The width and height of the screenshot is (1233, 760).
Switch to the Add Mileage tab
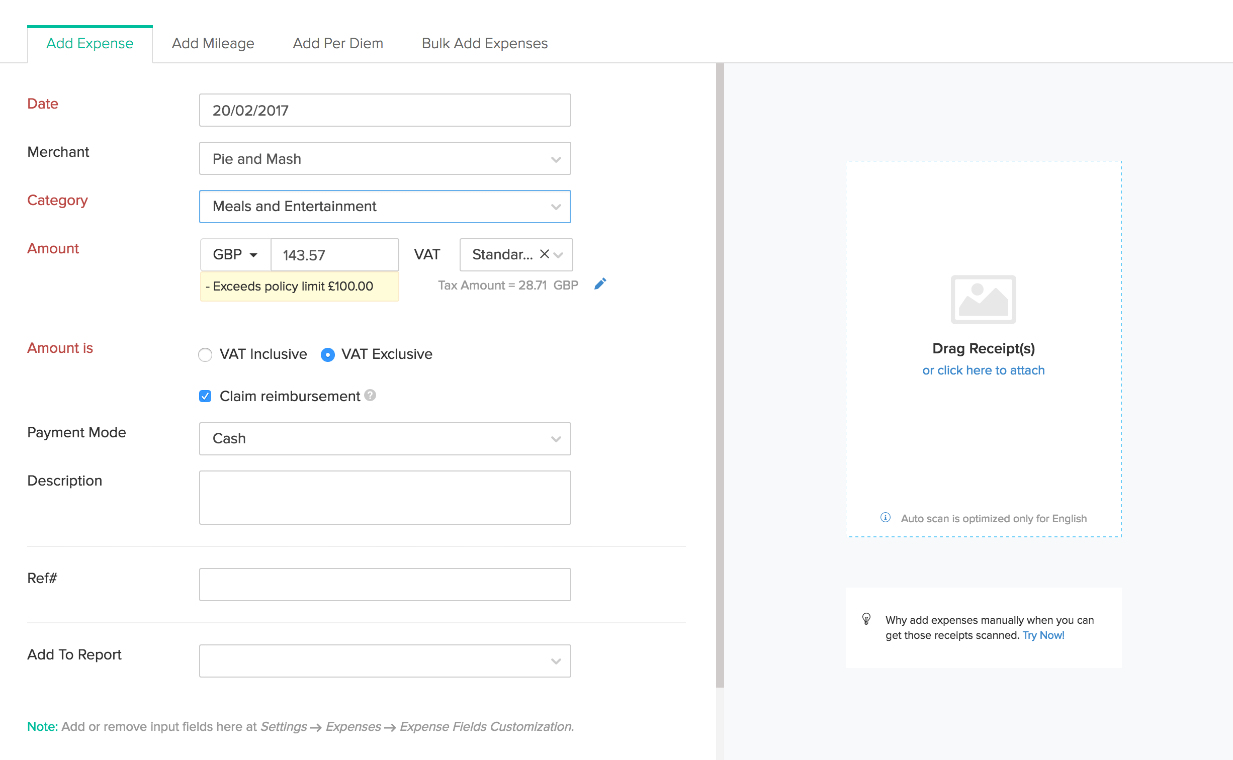tap(213, 43)
